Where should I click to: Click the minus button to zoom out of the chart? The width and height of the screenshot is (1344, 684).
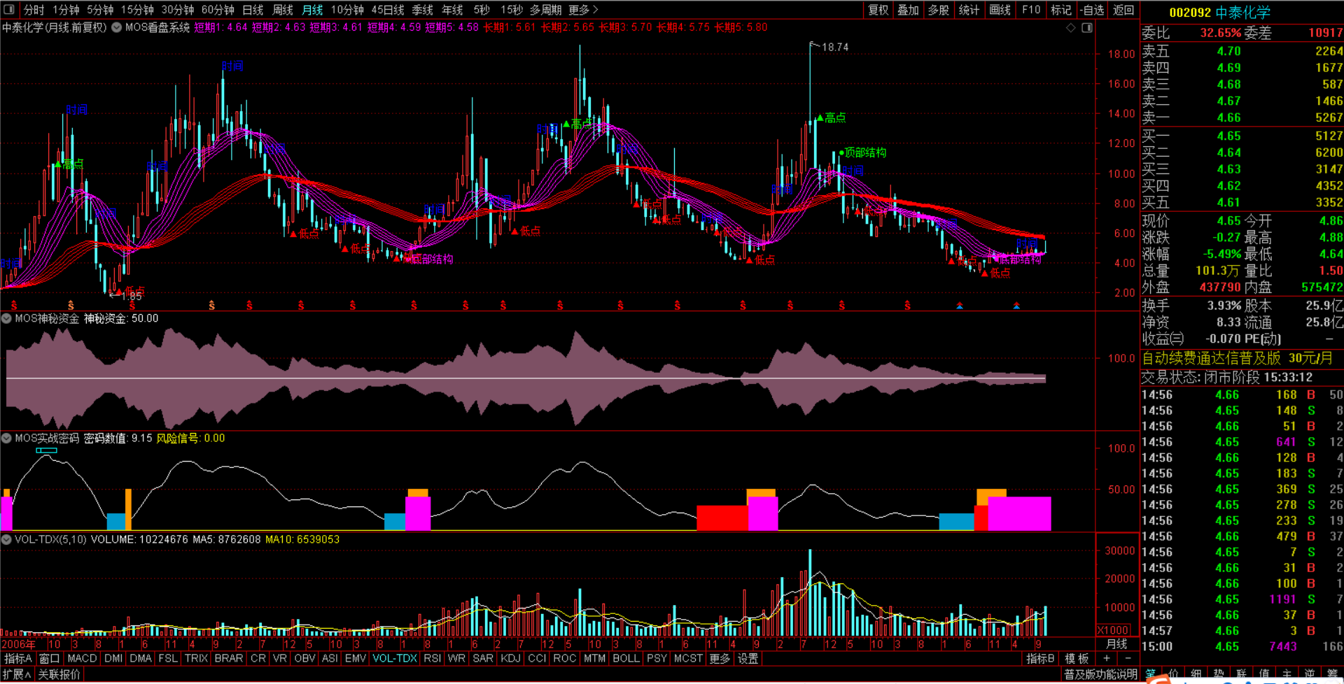[x=1127, y=659]
